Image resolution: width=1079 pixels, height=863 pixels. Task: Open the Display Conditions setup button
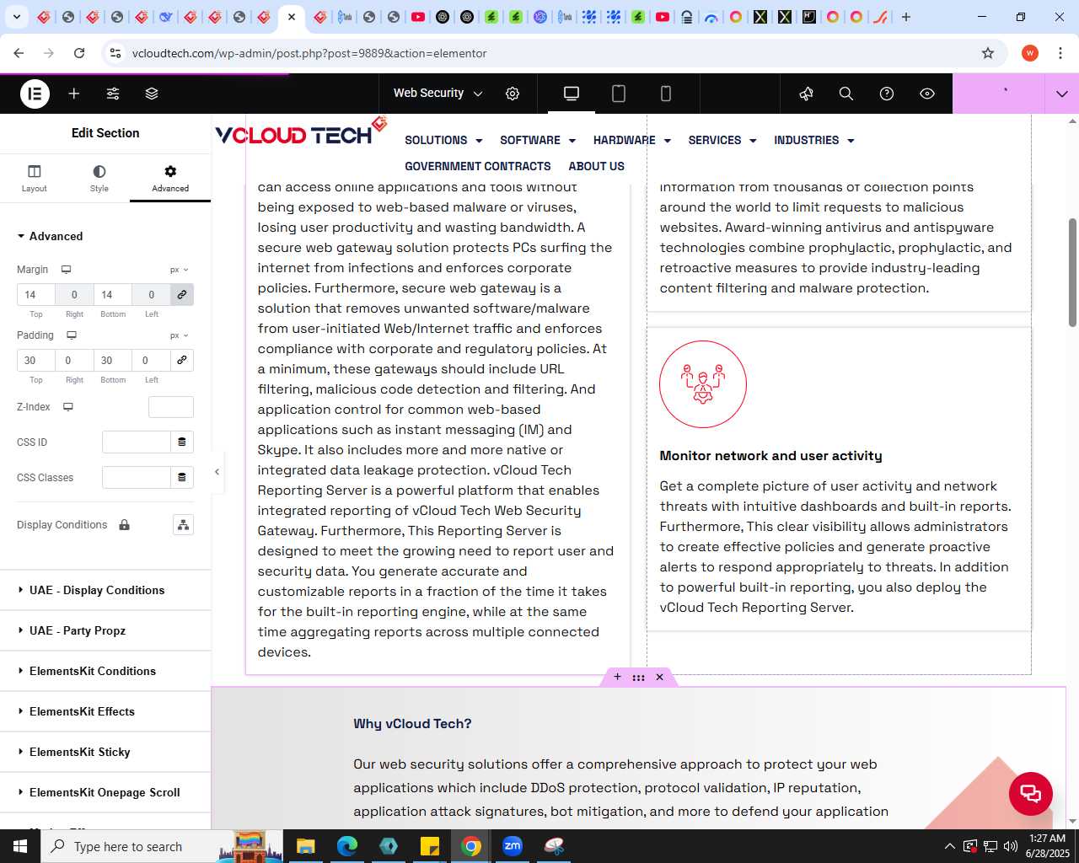pos(183,525)
